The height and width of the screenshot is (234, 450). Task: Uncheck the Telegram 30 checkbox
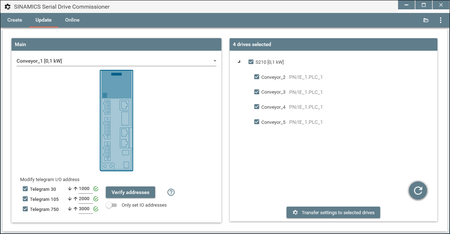click(x=25, y=189)
